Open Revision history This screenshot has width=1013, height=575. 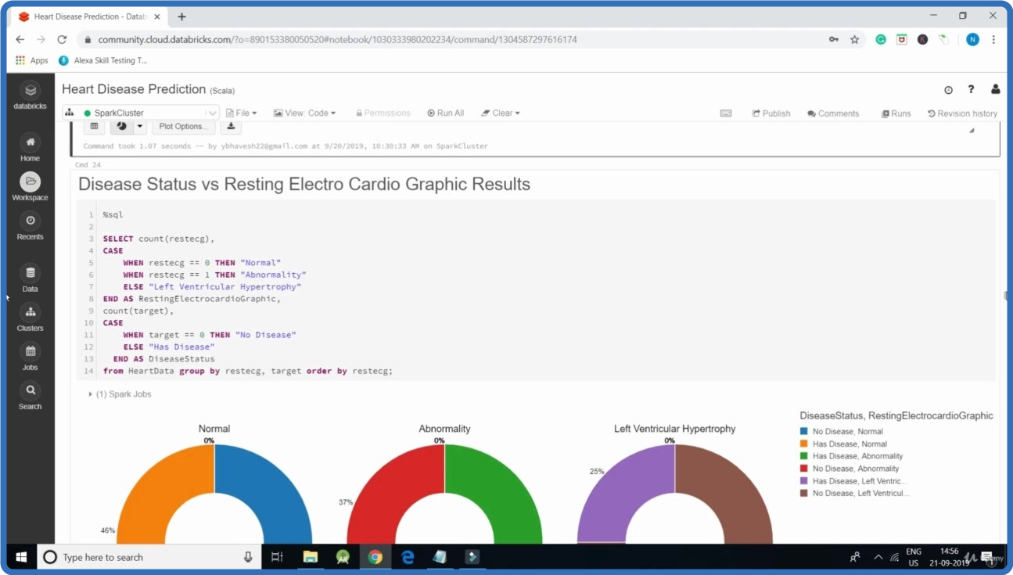click(x=963, y=113)
